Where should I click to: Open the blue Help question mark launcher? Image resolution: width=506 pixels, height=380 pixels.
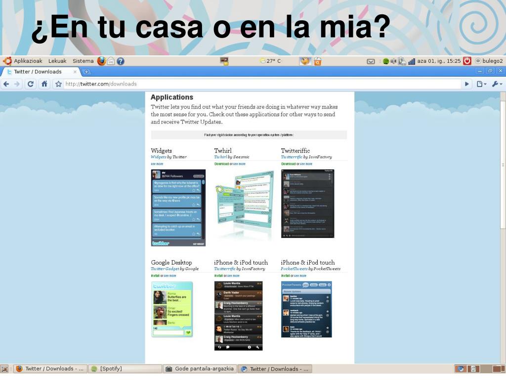pyautogui.click(x=121, y=61)
